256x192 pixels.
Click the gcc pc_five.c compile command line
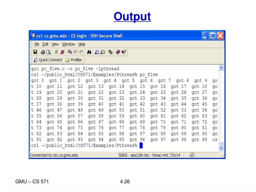75,69
